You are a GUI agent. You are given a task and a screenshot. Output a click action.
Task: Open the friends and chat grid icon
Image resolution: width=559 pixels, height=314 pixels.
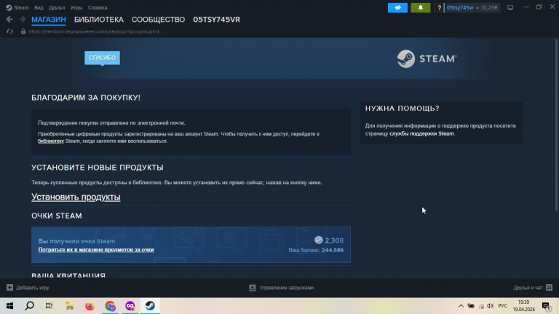tap(549, 287)
